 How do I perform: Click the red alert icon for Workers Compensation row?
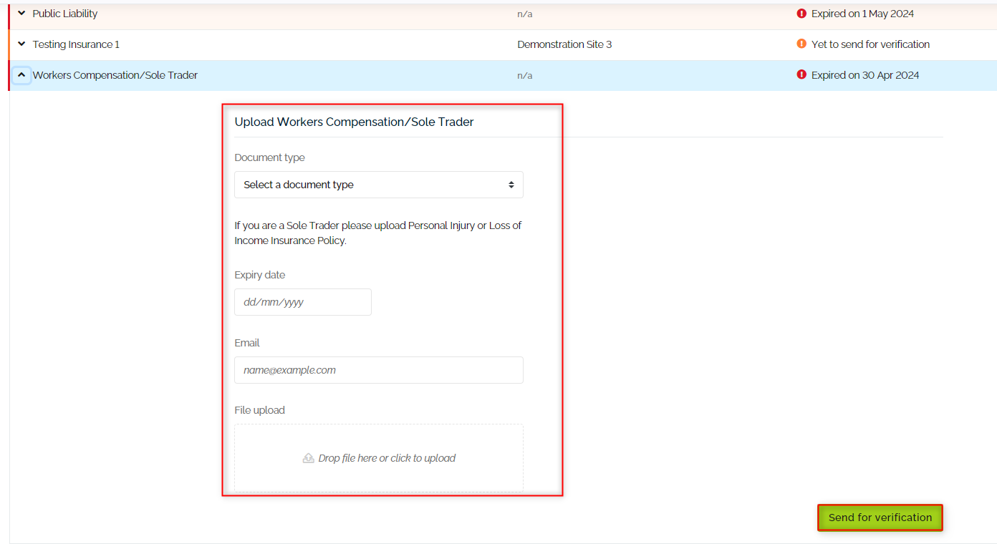tap(801, 74)
